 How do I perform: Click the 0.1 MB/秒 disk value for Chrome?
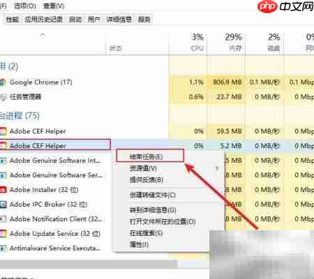(264, 82)
